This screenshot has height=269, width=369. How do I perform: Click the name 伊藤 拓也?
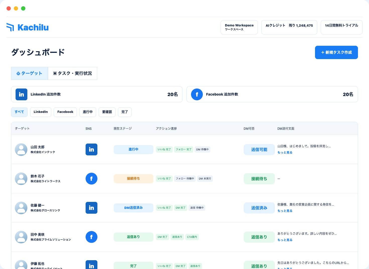click(x=37, y=264)
